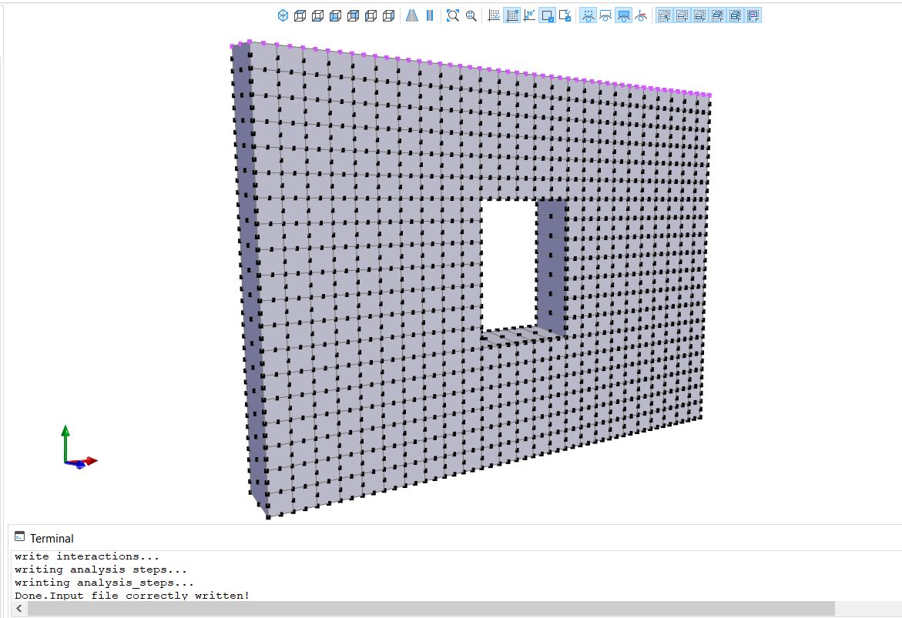This screenshot has height=618, width=902.
Task: Toggle the 30-degree angle snap icon
Action: pyautogui.click(x=529, y=15)
